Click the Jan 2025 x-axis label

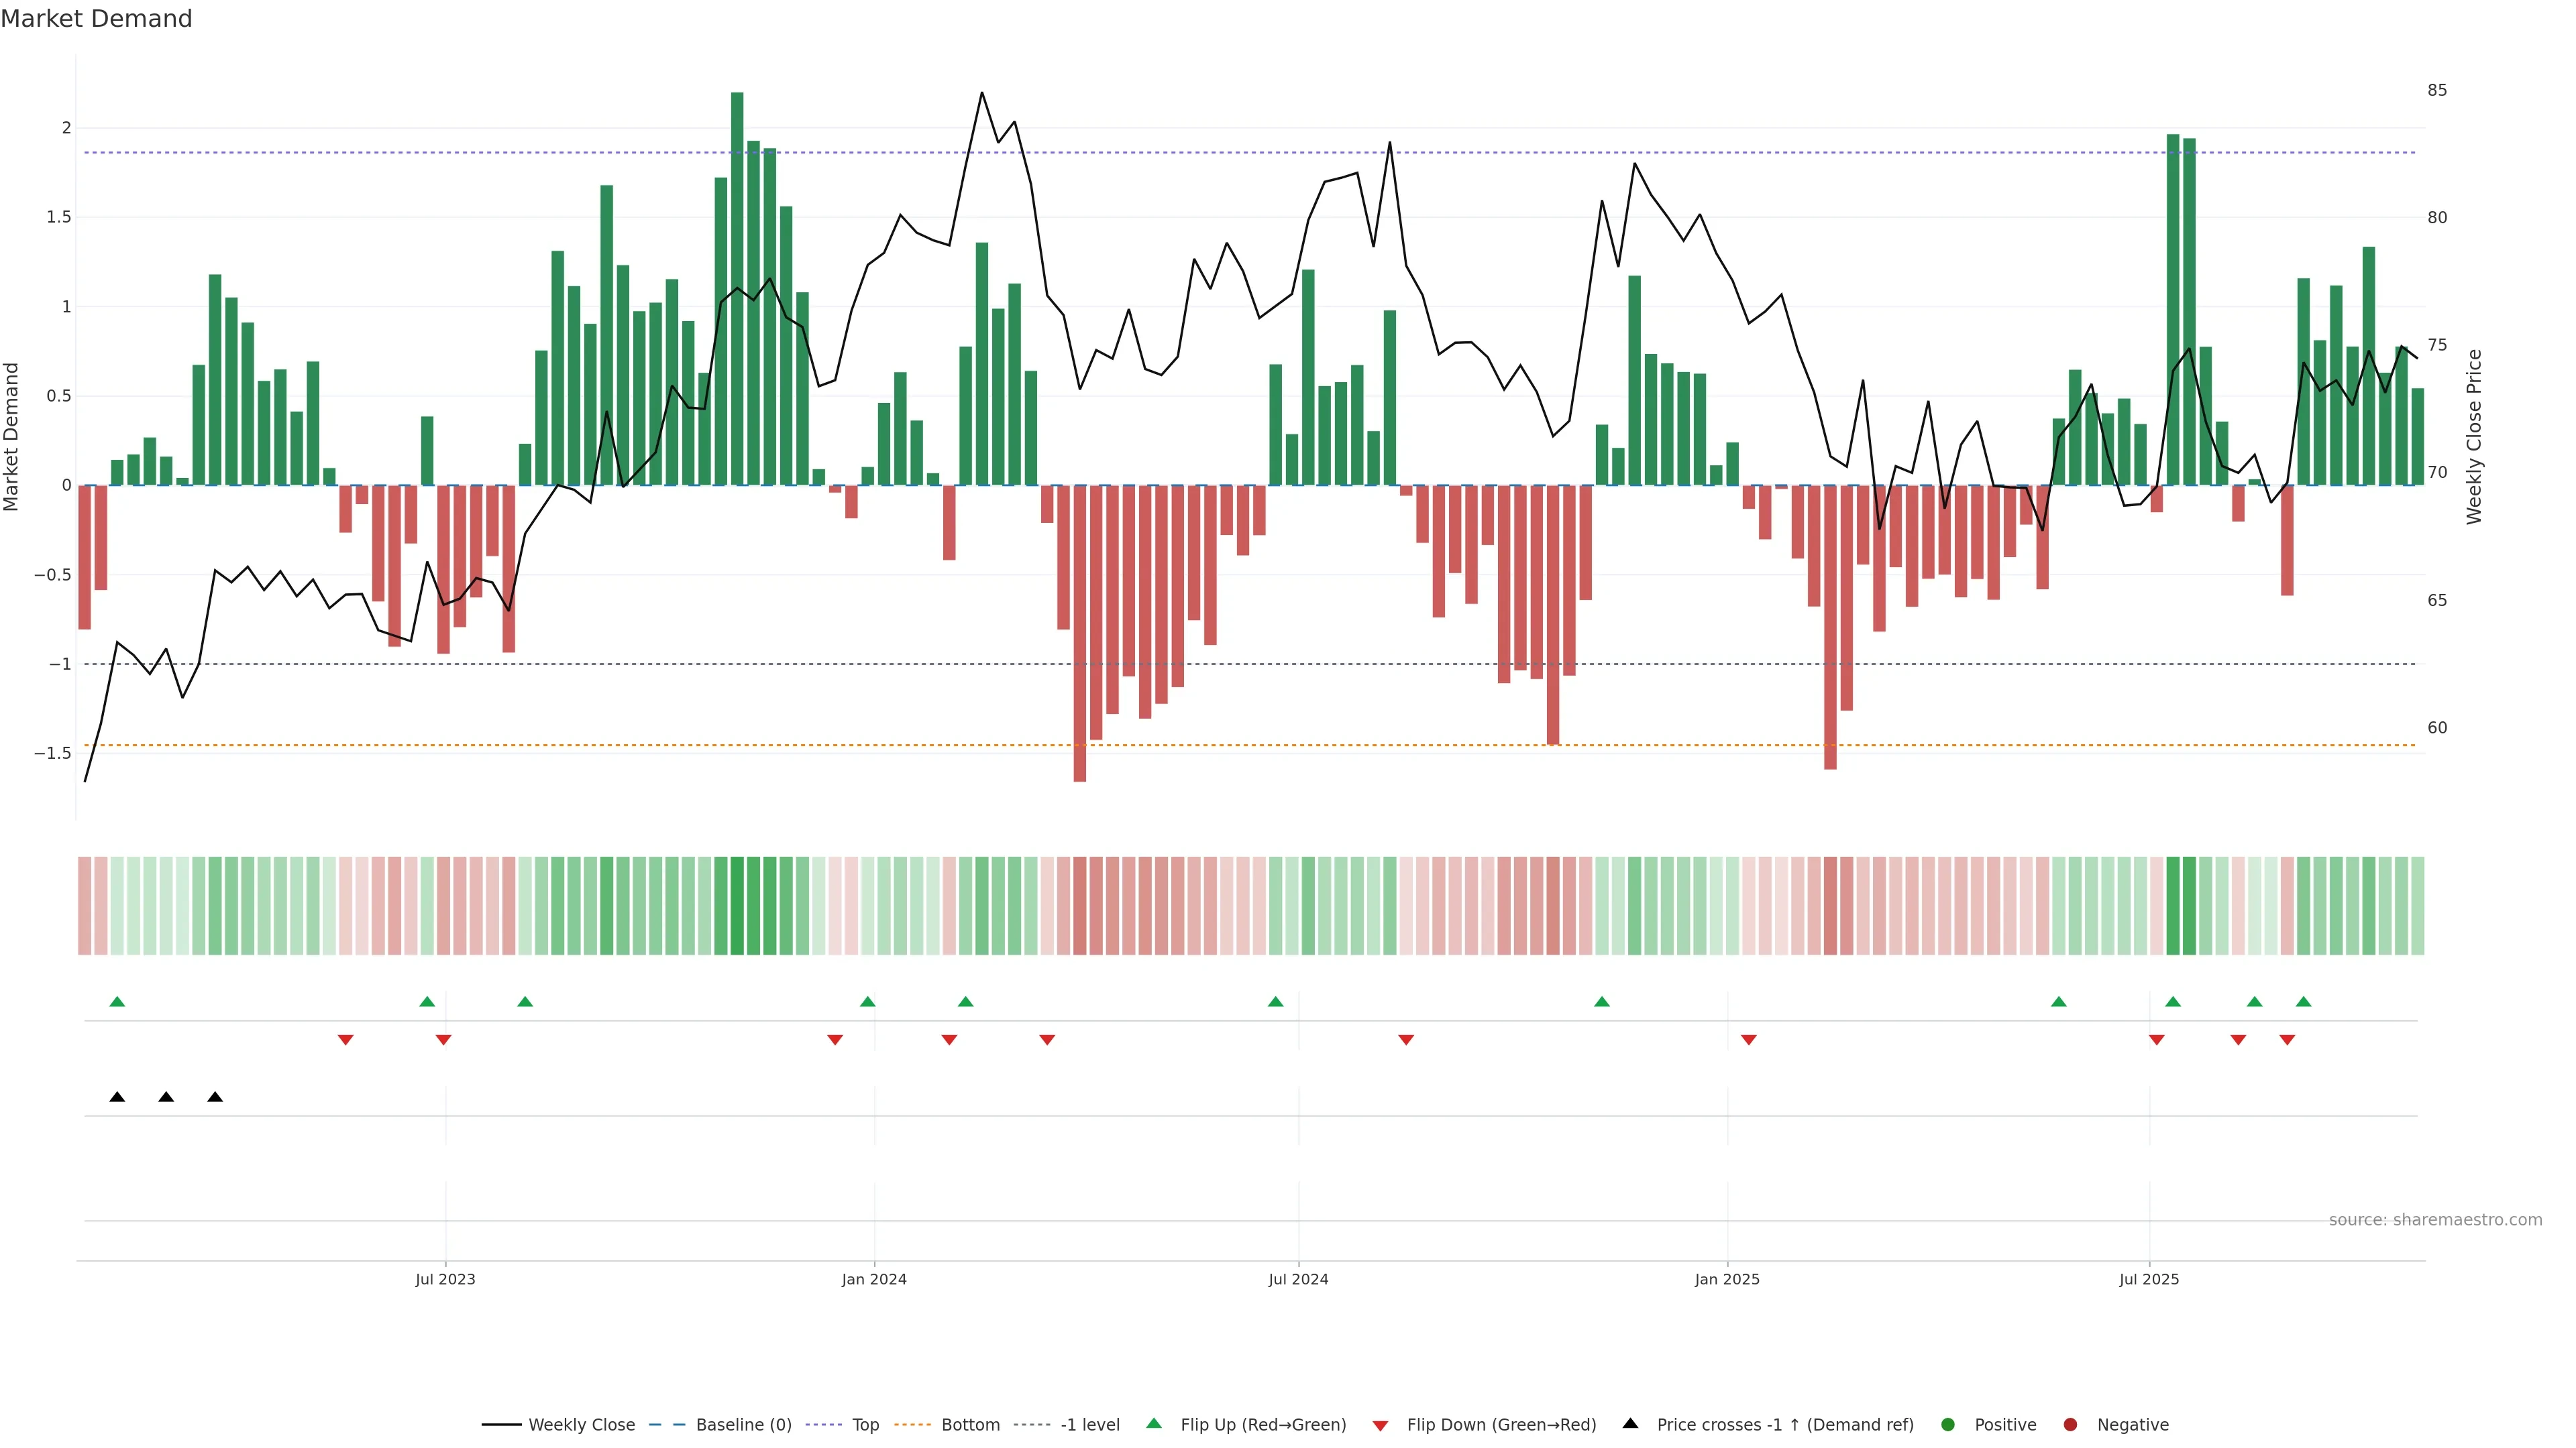point(1727,1279)
